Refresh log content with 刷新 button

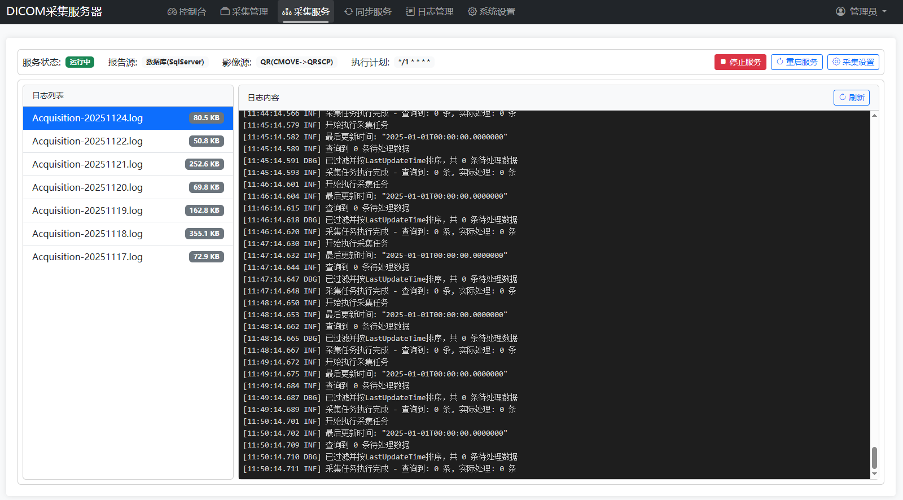(851, 98)
